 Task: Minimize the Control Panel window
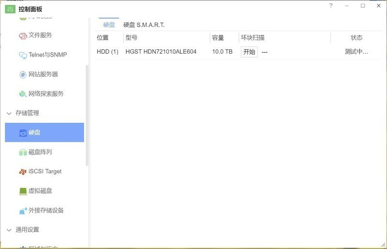[x=347, y=6]
